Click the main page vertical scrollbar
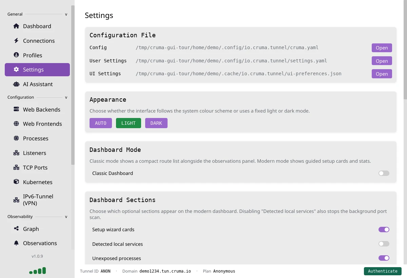Screen dimensions: 407x278 click(405, 49)
